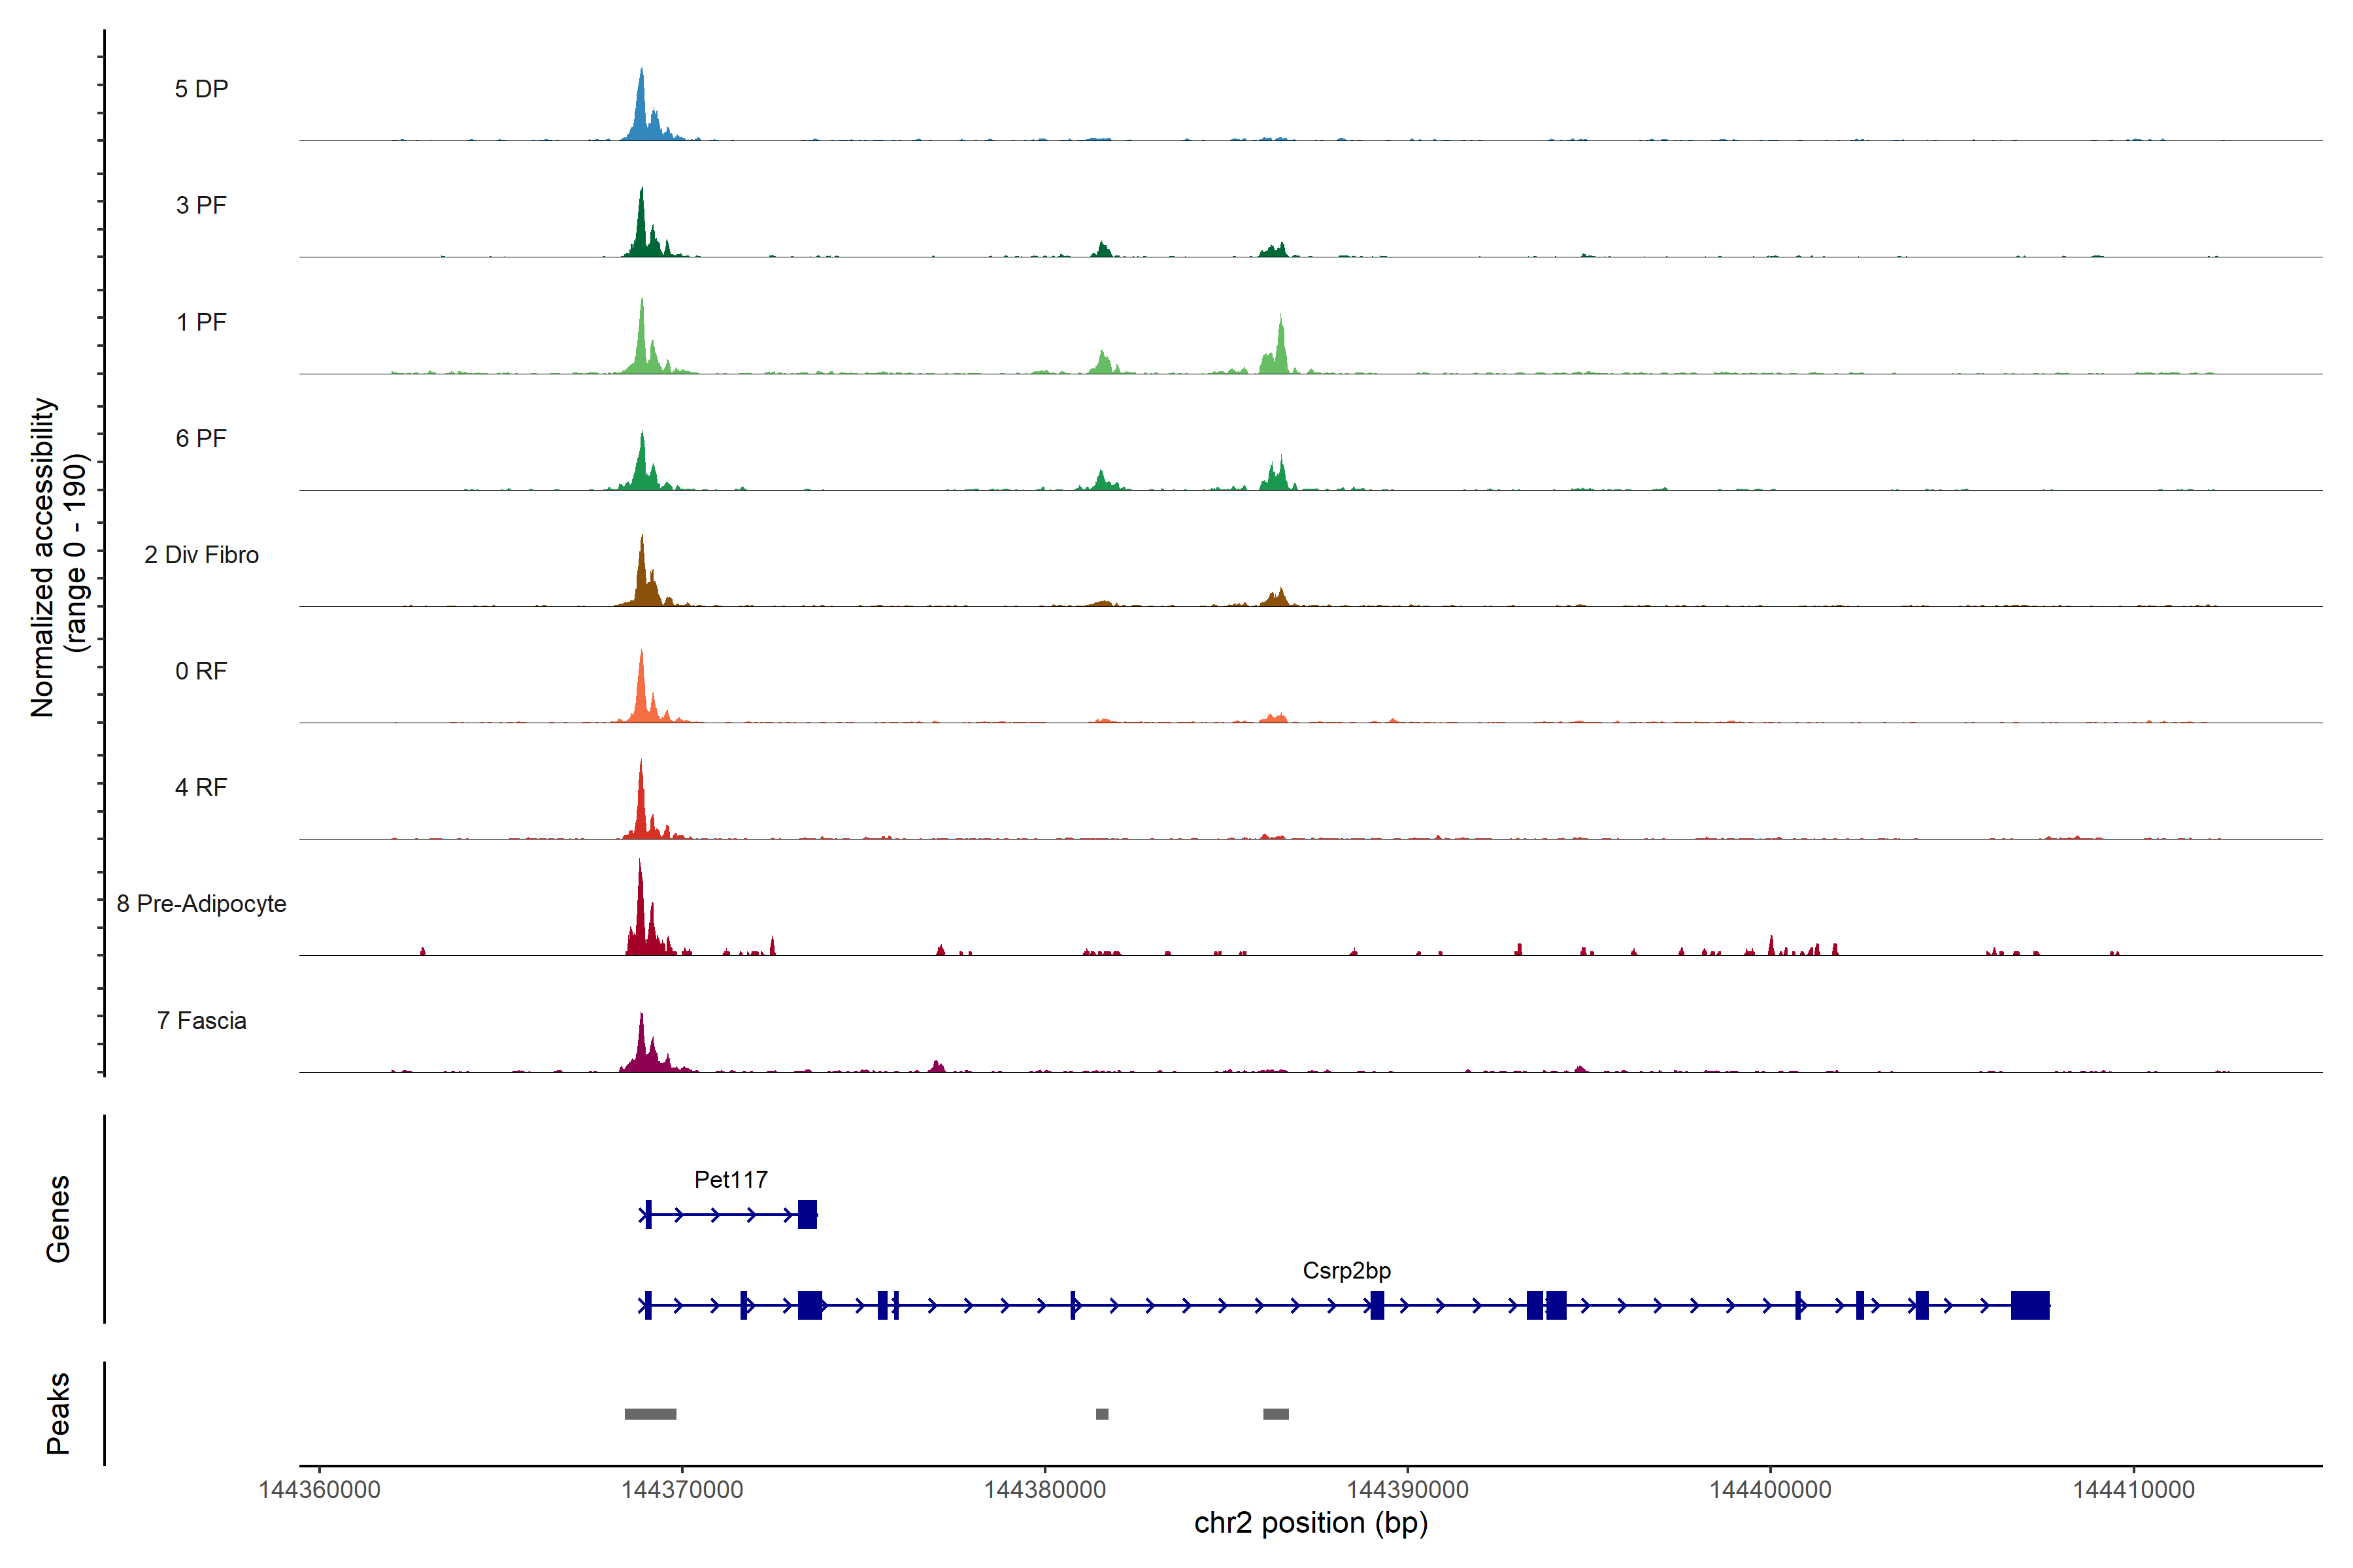Click the 4 RF track label
Viewport: 2353px width, 1568px height.
(201, 787)
